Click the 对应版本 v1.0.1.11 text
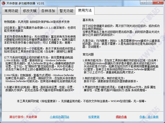 40,29
